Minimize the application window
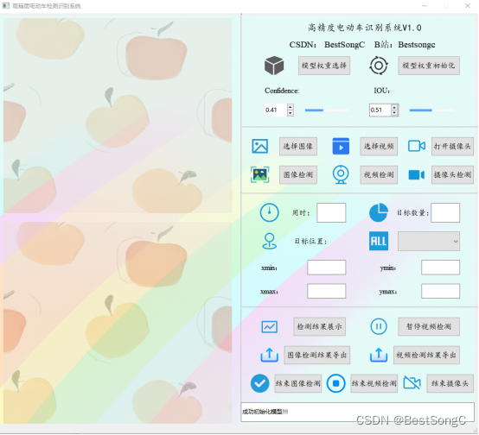Viewport: 479px width, 435px height. pyautogui.click(x=425, y=6)
